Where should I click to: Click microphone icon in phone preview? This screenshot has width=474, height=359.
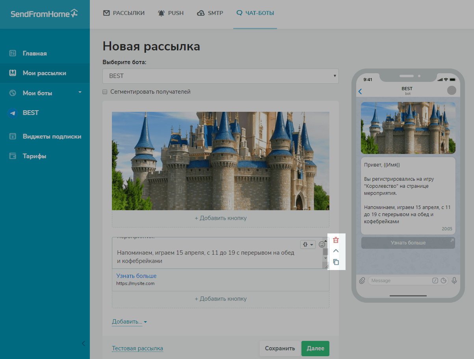pyautogui.click(x=454, y=281)
